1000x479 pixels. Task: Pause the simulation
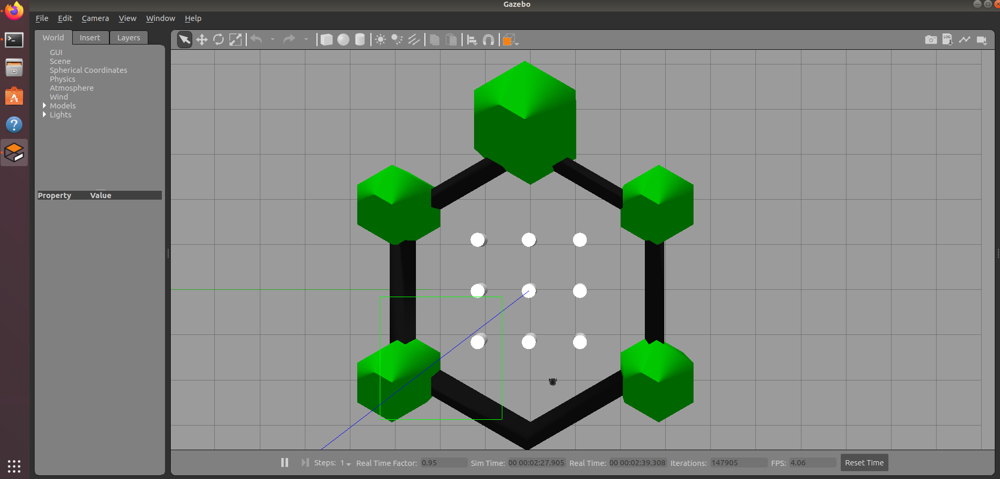[284, 463]
